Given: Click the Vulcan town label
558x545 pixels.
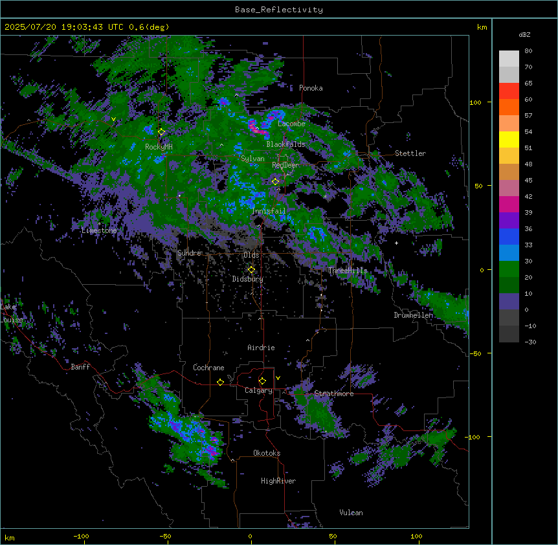Looking at the screenshot, I should 351,513.
